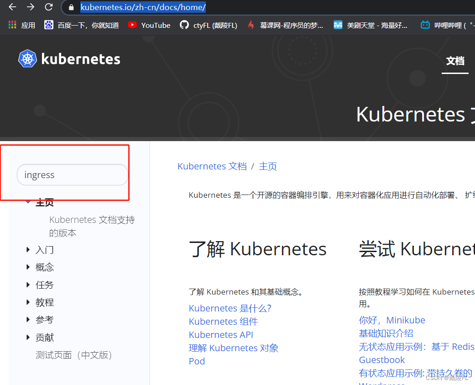Expand the 参考 sidebar section
Viewport: 475px width, 385px height.
point(28,320)
